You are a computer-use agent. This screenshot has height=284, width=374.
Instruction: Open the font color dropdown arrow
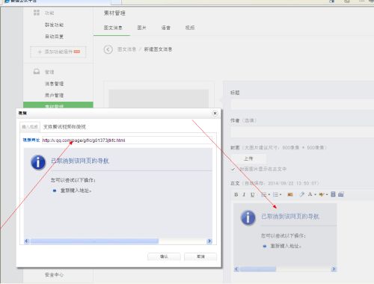click(x=315, y=194)
